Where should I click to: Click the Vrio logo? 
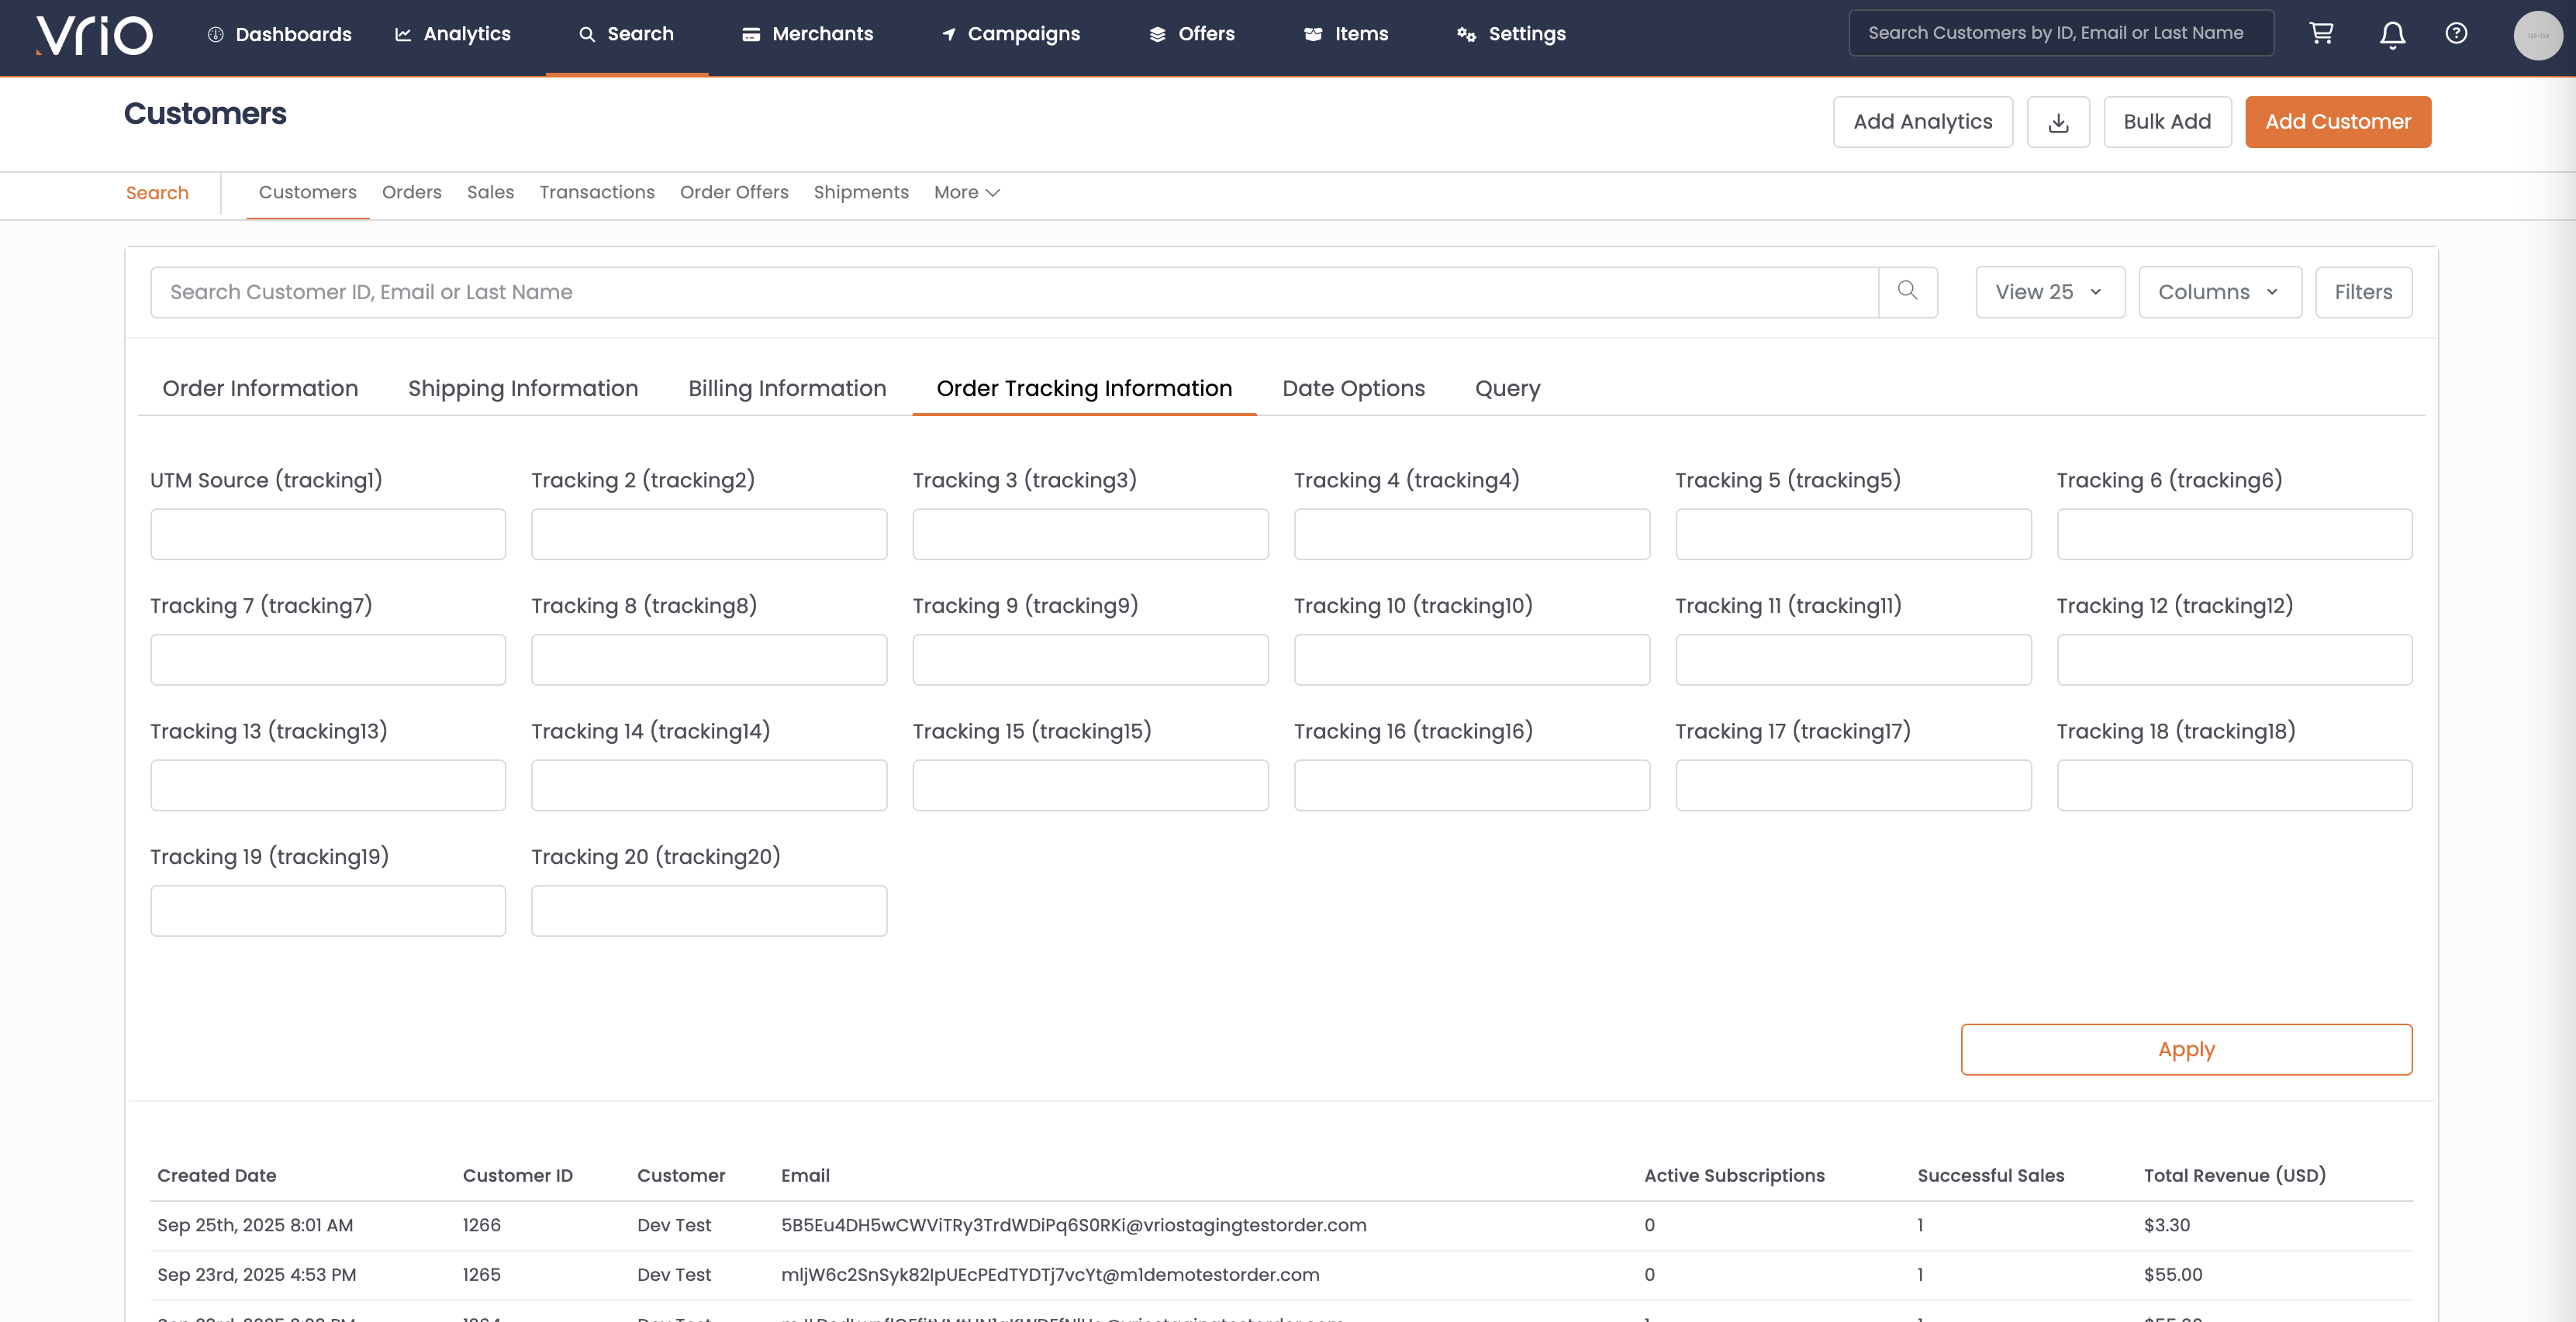pos(94,35)
